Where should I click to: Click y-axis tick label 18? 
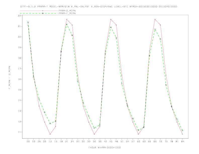click(x=19, y=58)
